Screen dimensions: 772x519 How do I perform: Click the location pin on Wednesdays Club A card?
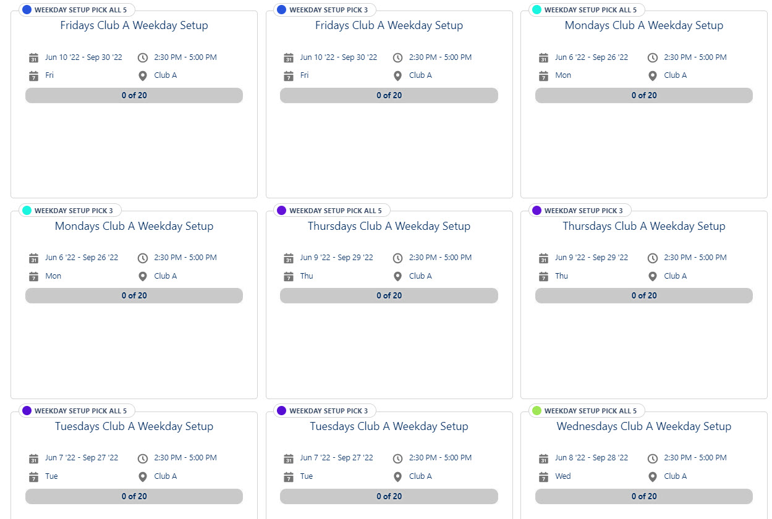pos(652,477)
